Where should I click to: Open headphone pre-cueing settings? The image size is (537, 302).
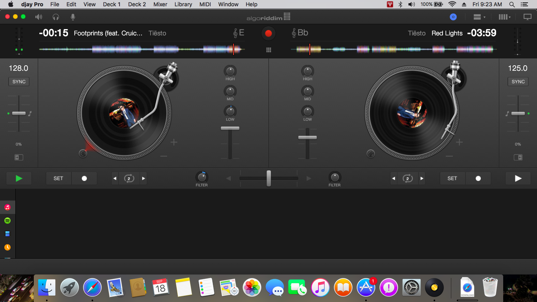pos(56,17)
